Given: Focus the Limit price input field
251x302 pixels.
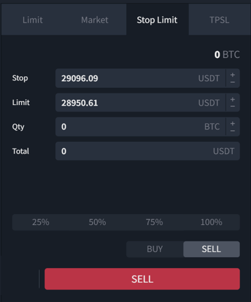Looking at the screenshot, I should coord(141,102).
